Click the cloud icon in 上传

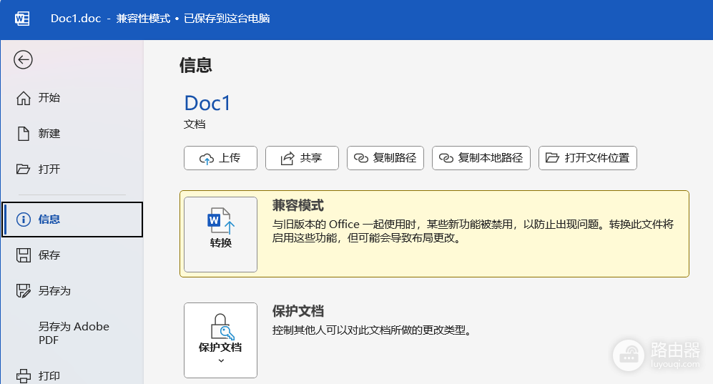click(207, 159)
